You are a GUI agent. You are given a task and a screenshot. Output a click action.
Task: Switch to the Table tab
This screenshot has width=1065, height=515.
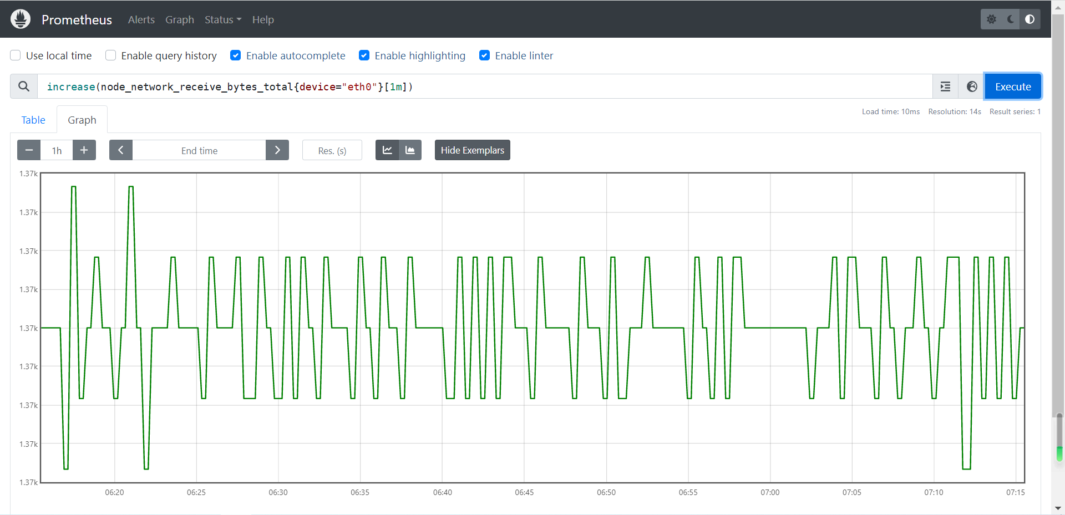pyautogui.click(x=33, y=120)
